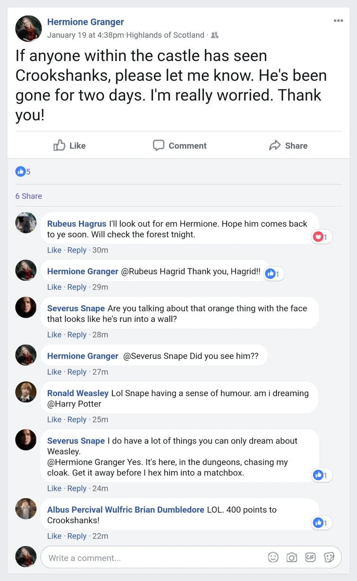Reply to Severus Snape's 28m comment
357x581 pixels.
click(77, 335)
